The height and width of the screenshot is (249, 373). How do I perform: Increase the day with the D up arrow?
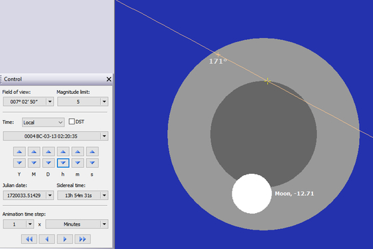pos(49,152)
